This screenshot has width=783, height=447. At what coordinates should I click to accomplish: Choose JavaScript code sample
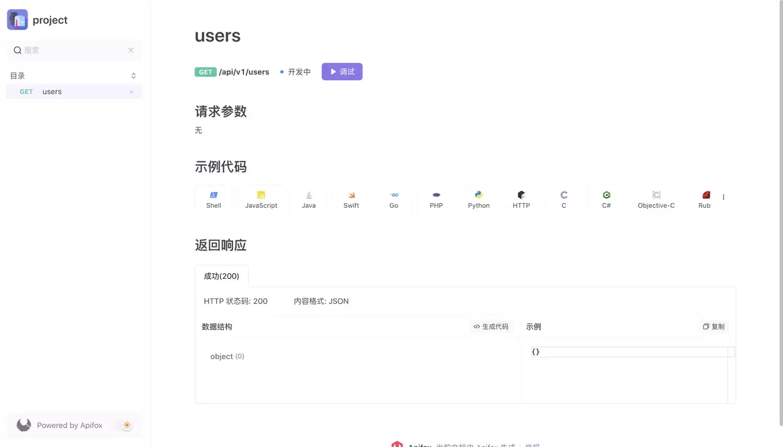[x=261, y=200]
